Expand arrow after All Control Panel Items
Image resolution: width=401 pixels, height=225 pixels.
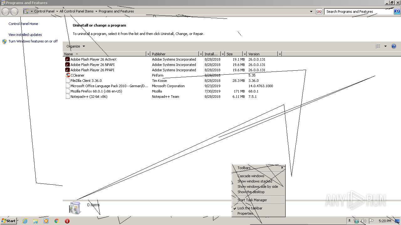pos(96,12)
